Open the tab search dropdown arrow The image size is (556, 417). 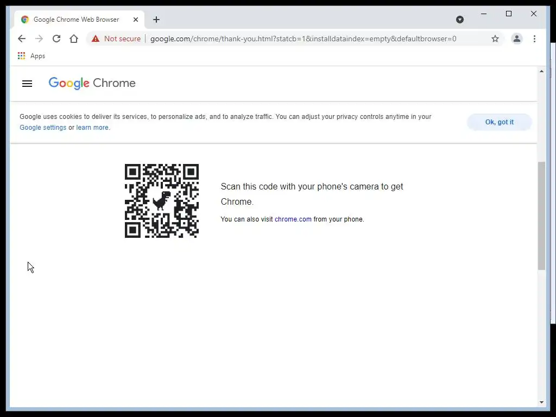pos(460,20)
